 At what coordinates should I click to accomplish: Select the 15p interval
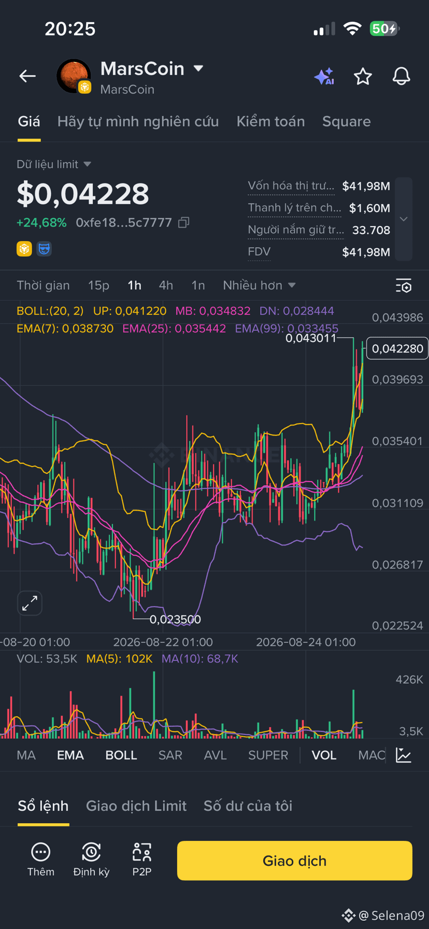point(98,285)
